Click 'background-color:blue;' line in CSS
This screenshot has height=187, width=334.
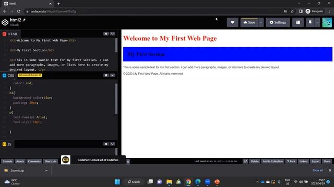pos(33,98)
